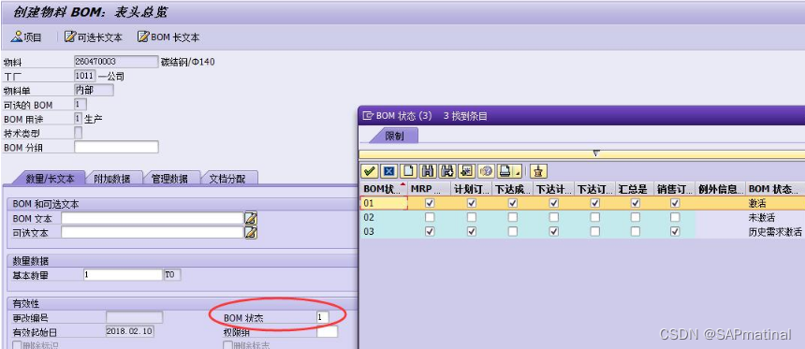
Task: Click the personal value list icon
Action: pyautogui.click(x=466, y=171)
